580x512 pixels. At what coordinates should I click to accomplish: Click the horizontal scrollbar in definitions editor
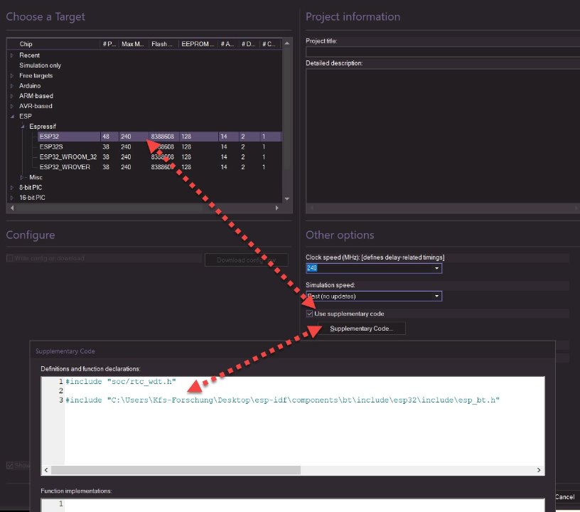tap(171, 470)
